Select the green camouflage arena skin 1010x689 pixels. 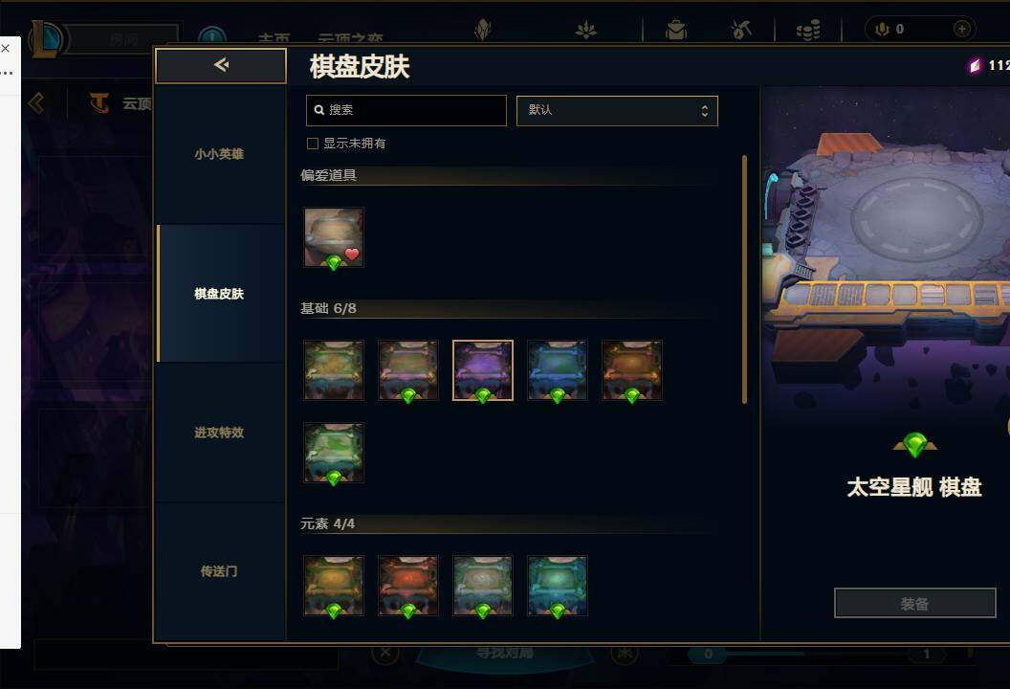point(334,453)
